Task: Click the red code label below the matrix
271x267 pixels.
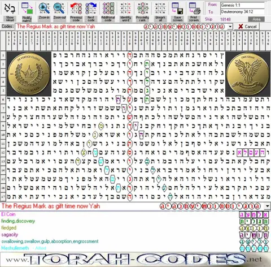Action: pos(51,206)
